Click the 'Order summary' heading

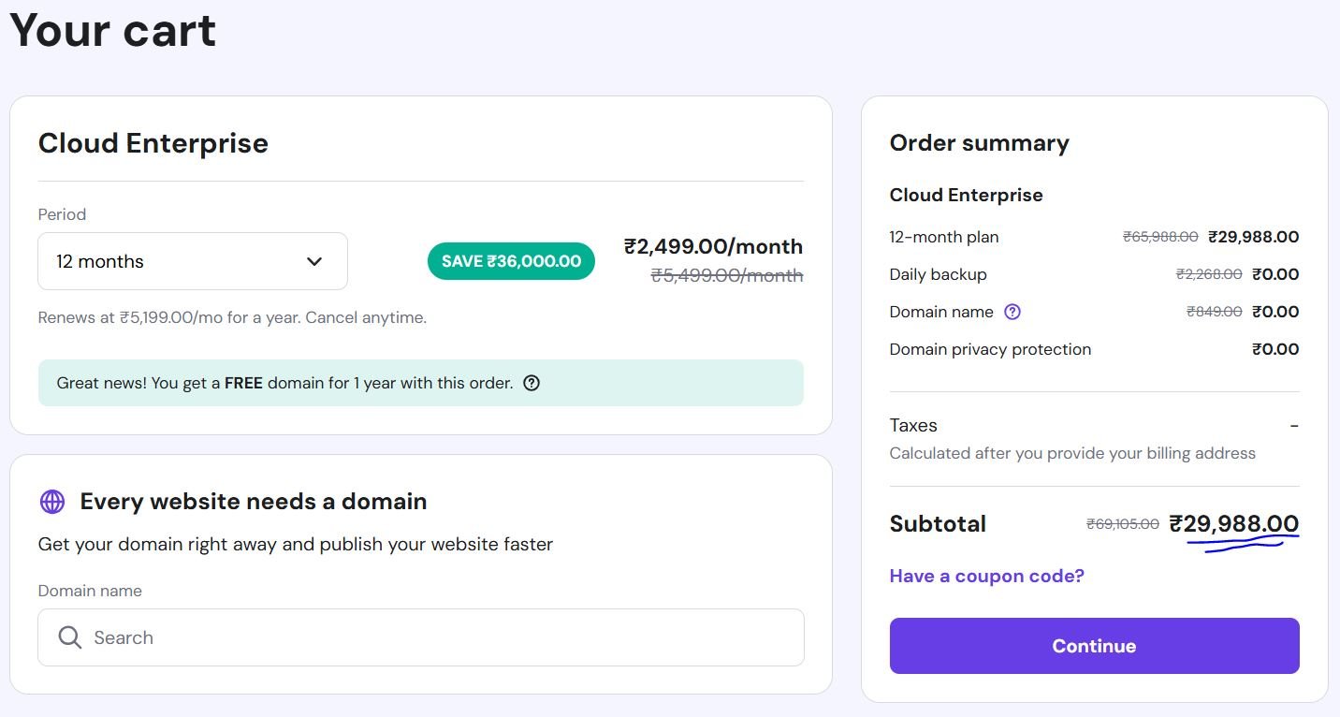pyautogui.click(x=979, y=143)
